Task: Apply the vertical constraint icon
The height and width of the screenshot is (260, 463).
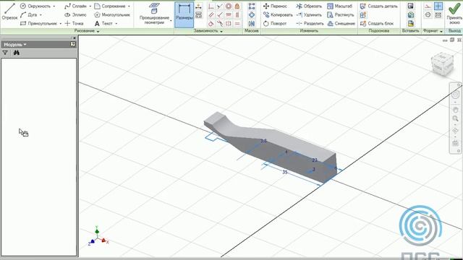Action: click(x=237, y=14)
